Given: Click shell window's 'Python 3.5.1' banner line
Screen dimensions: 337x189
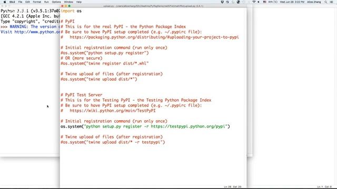Looking at the screenshot, I should [x=30, y=11].
